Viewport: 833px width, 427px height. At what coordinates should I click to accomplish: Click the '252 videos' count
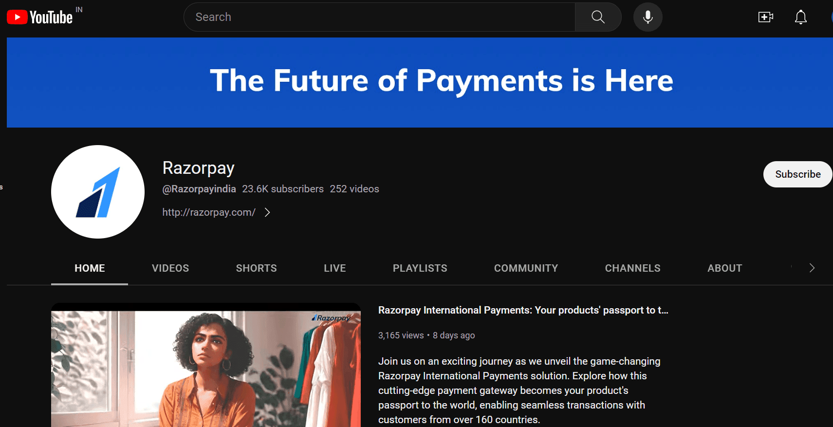[x=354, y=189]
